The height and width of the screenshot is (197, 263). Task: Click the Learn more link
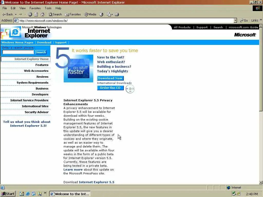73,170
